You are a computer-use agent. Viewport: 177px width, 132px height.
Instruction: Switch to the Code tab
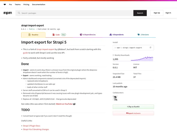59,35
